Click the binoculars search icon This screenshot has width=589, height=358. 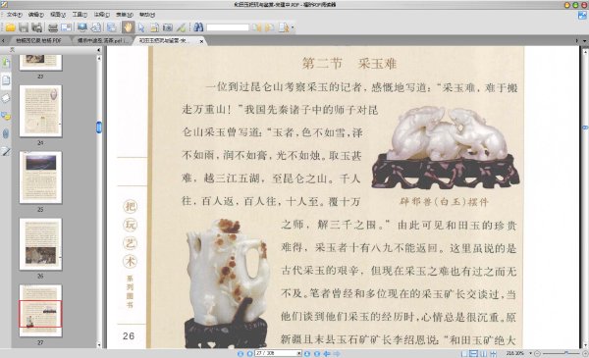click(198, 27)
